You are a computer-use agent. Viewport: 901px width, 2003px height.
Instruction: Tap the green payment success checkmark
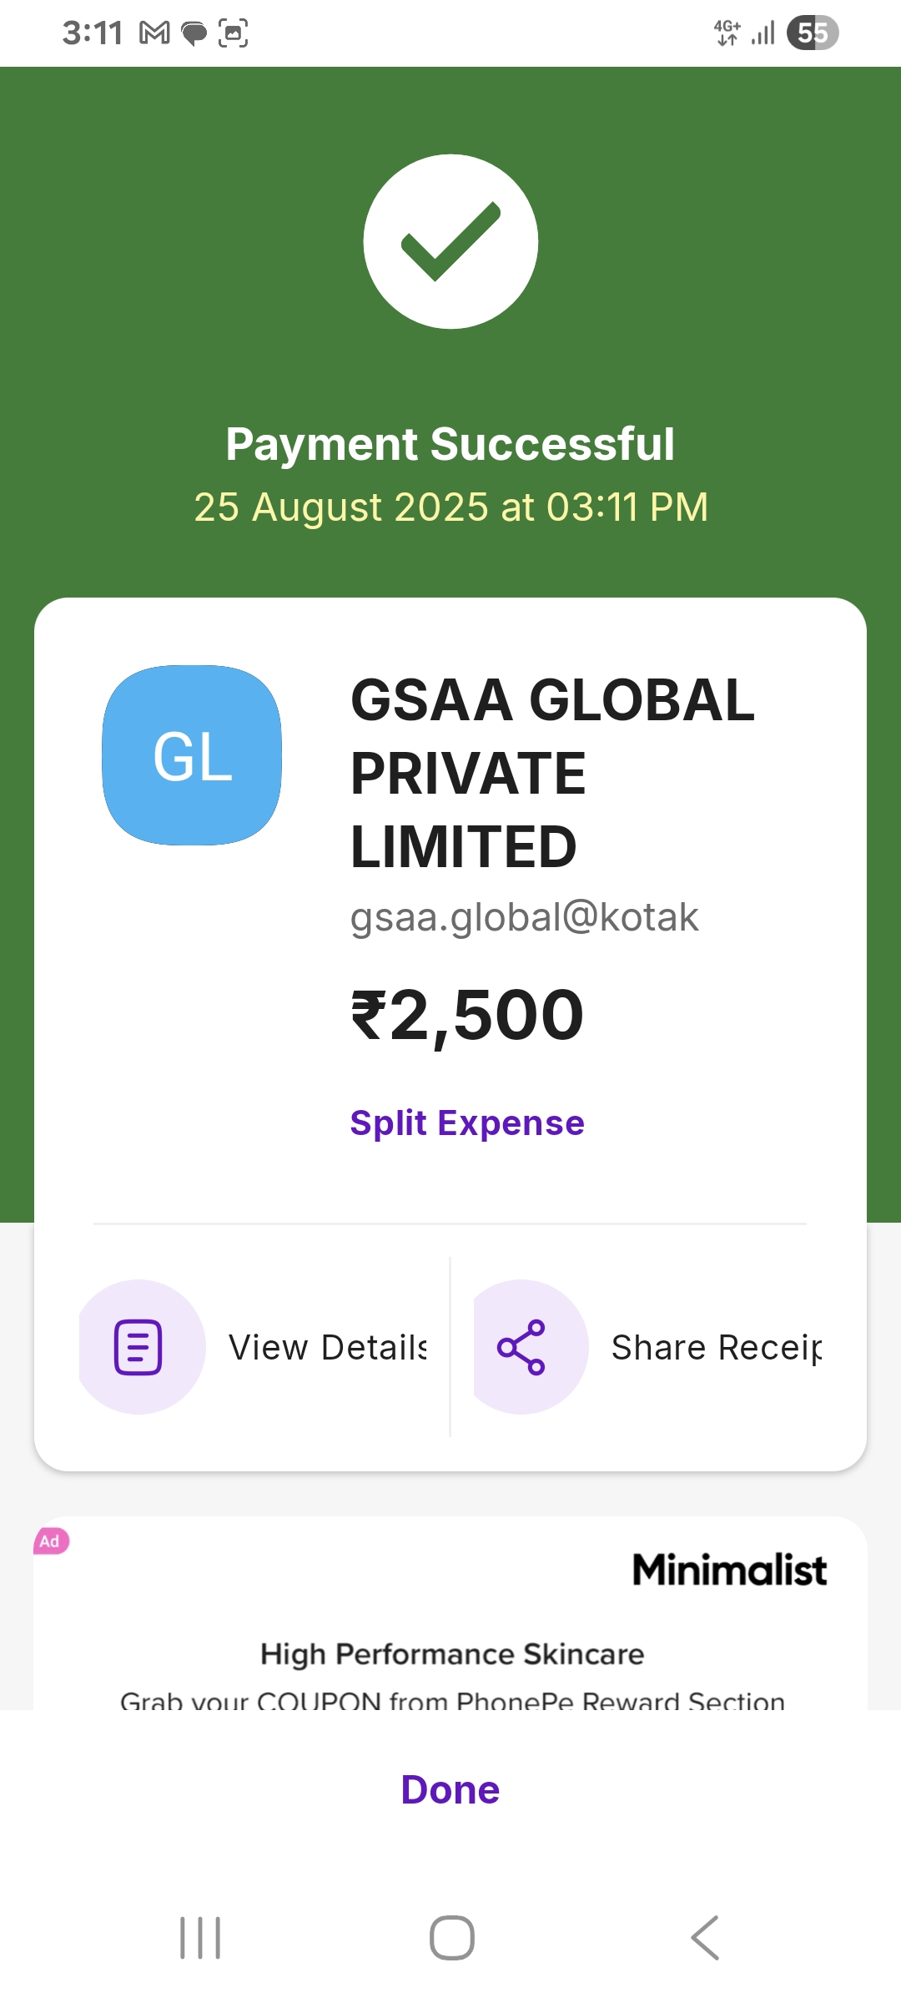(x=450, y=241)
